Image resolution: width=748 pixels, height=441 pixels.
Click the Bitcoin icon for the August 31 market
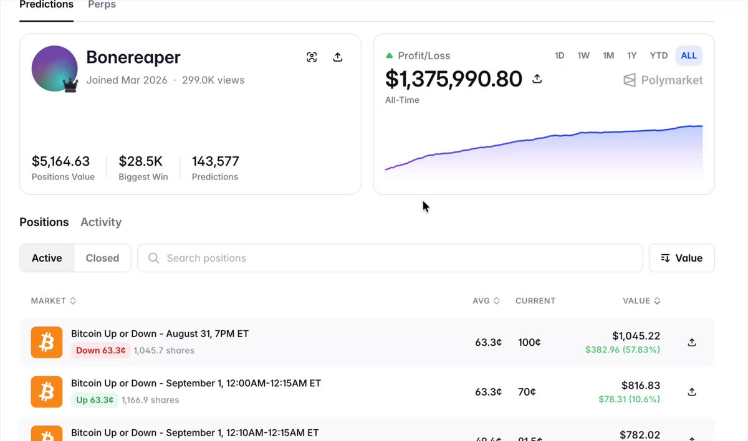47,342
